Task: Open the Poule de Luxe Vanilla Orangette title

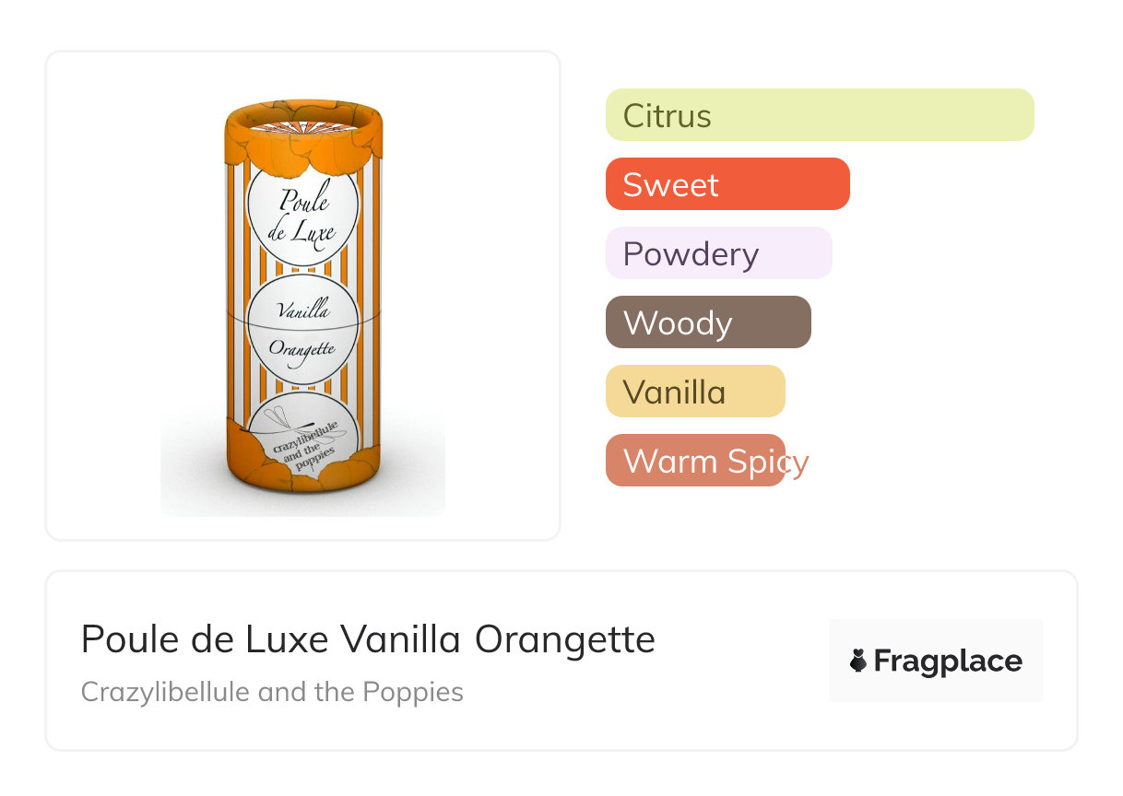Action: click(368, 639)
